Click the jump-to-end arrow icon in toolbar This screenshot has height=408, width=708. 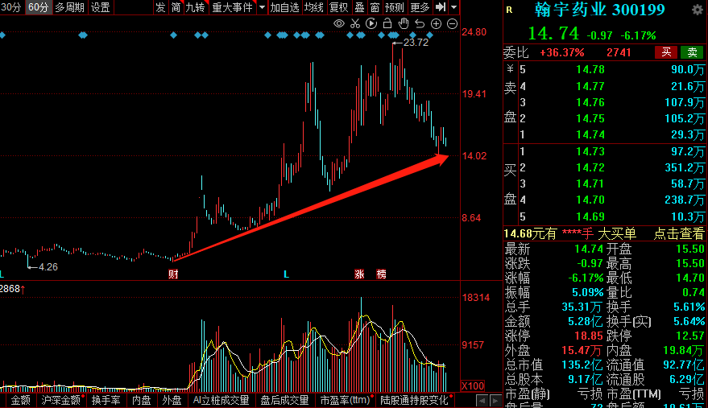pos(441,7)
